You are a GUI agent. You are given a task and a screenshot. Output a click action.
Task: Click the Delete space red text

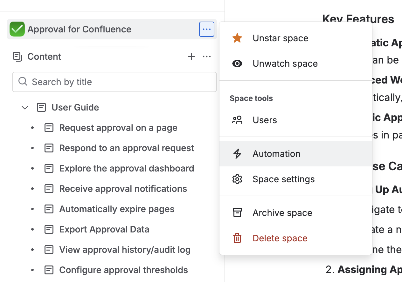(x=280, y=238)
